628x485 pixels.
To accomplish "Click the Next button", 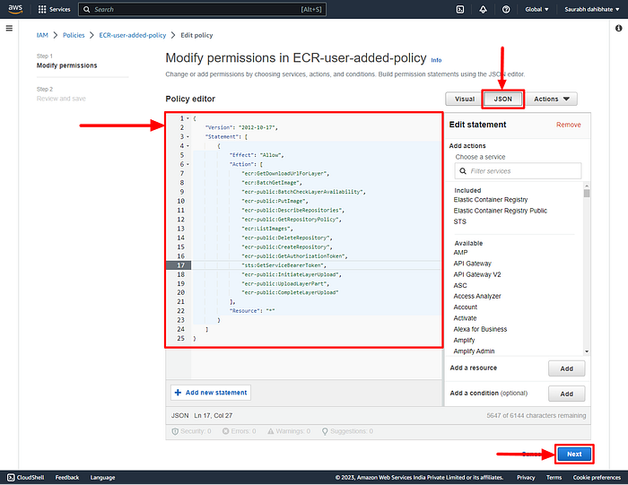I will 574,455.
